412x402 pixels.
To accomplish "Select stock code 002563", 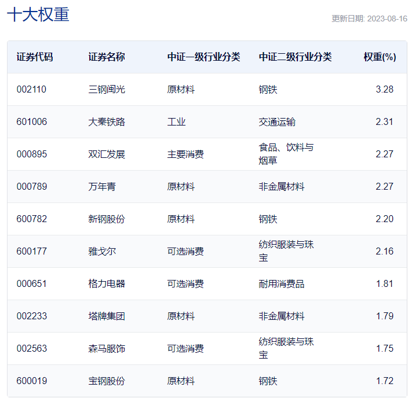I will click(32, 349).
